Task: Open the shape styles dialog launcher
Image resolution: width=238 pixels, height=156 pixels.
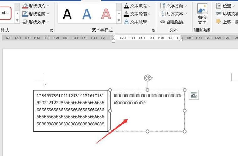Action: point(52,30)
